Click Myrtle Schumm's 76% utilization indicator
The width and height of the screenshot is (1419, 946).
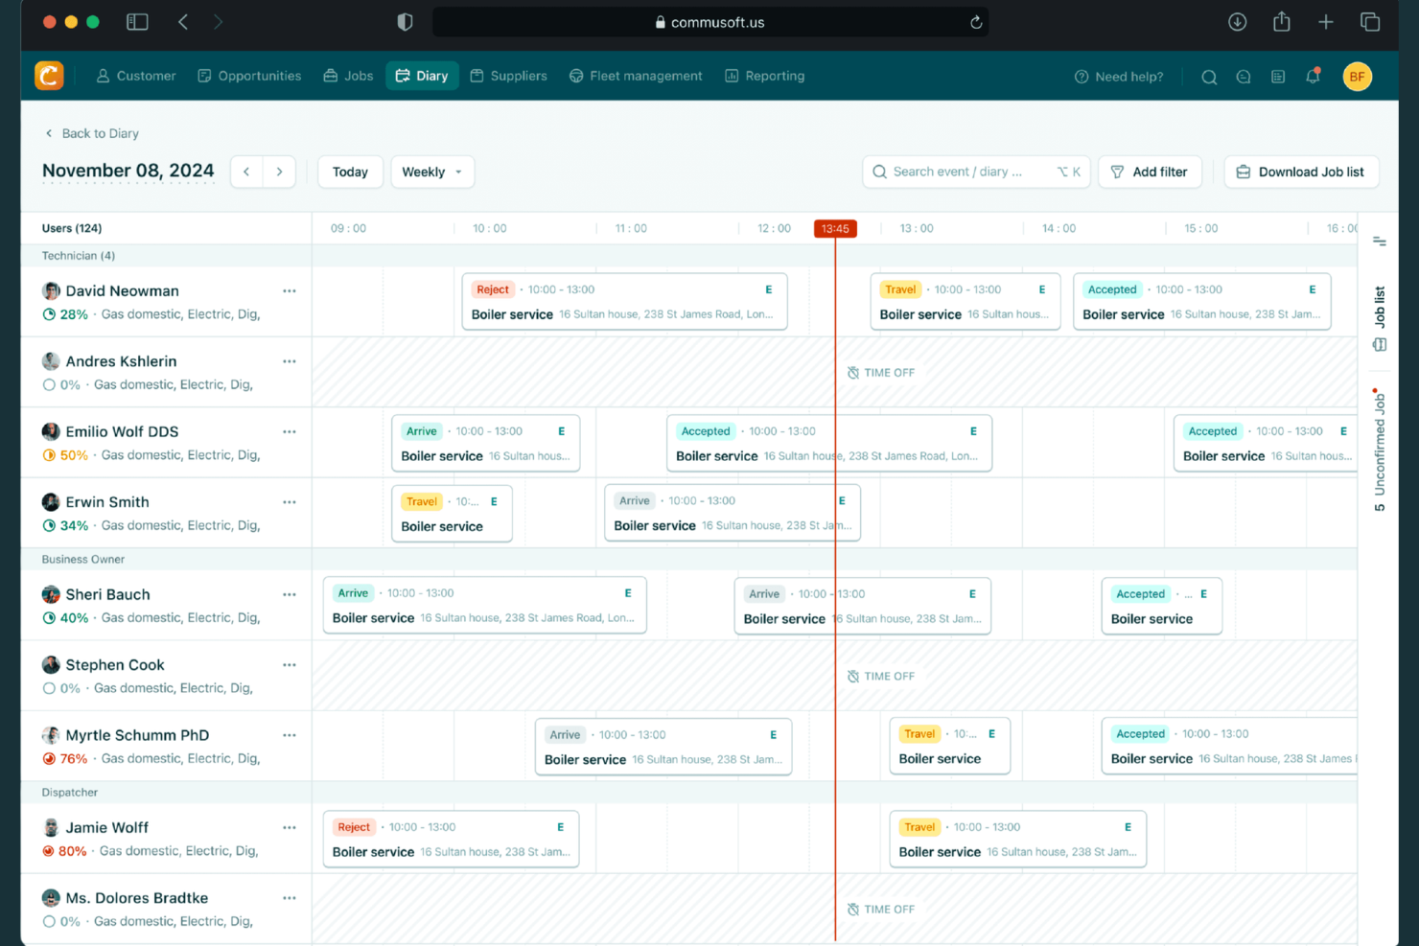pos(65,759)
